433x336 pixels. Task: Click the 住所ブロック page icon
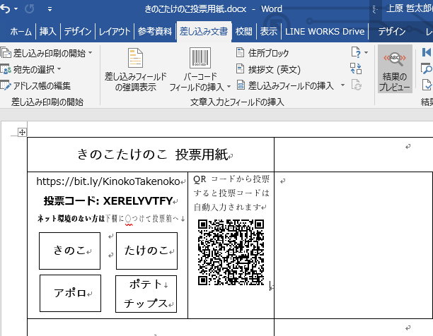click(241, 52)
